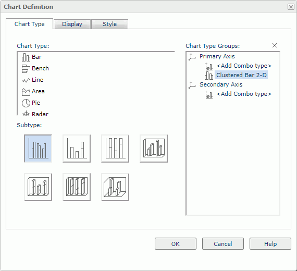Image resolution: width=297 pixels, height=271 pixels.
Task: Select the Pie label in Chart Type list
Action: (36, 103)
